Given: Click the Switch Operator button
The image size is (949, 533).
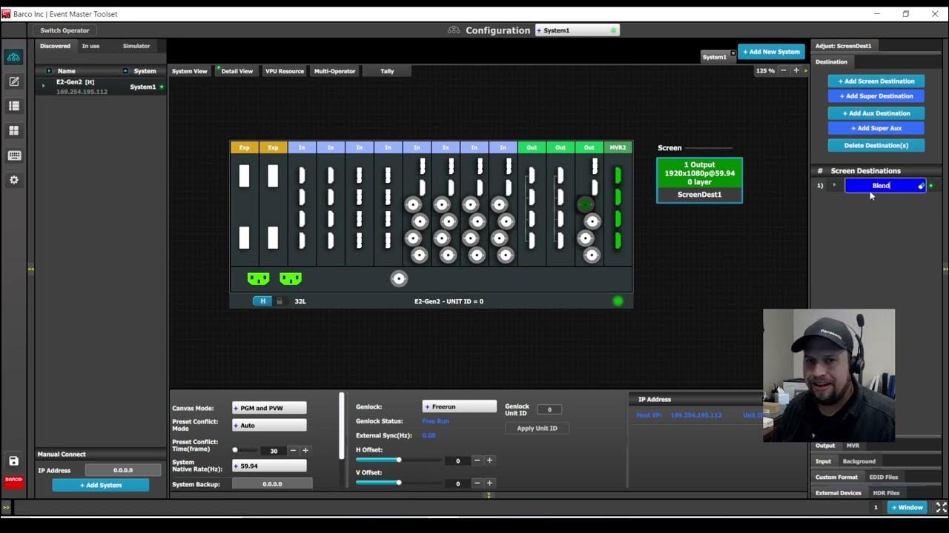Looking at the screenshot, I should coord(65,30).
